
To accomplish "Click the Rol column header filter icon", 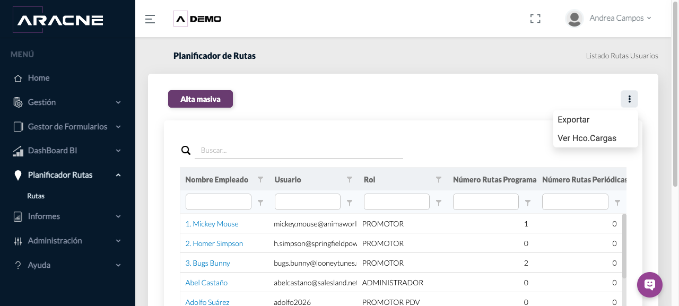I will (x=439, y=180).
